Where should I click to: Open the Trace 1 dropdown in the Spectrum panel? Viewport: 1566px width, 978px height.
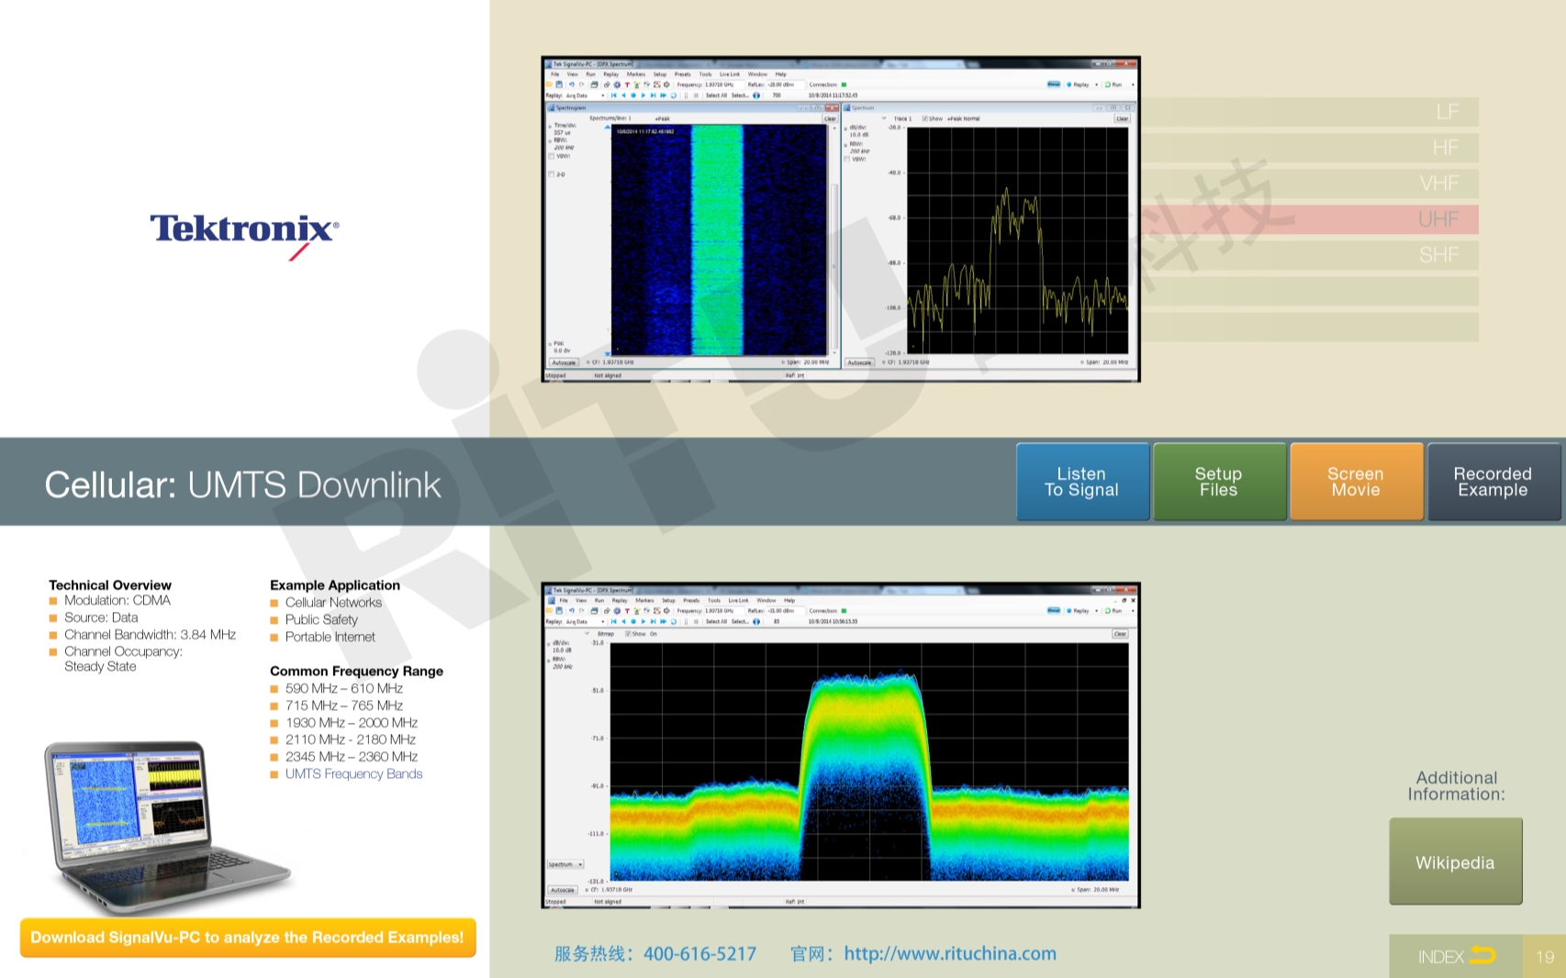885,118
